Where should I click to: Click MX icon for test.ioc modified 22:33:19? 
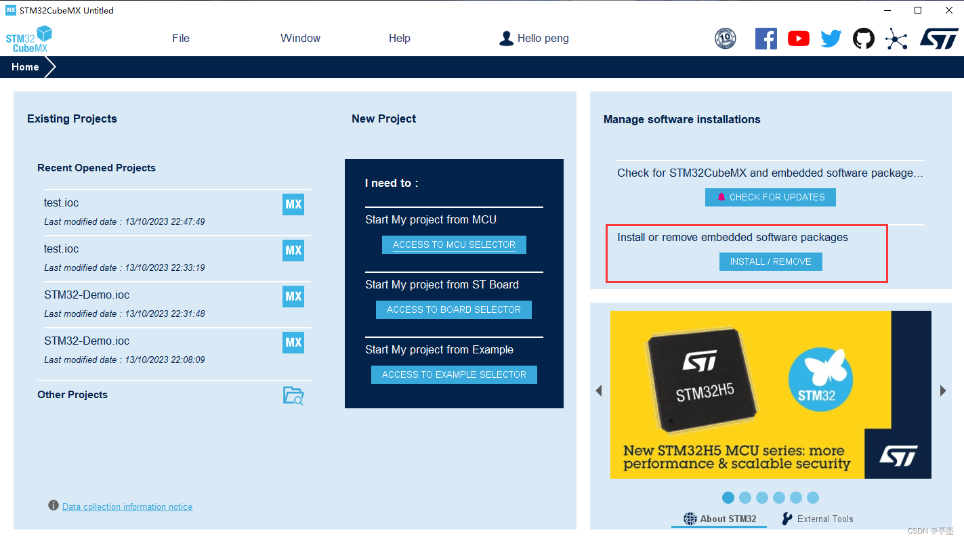coord(293,251)
